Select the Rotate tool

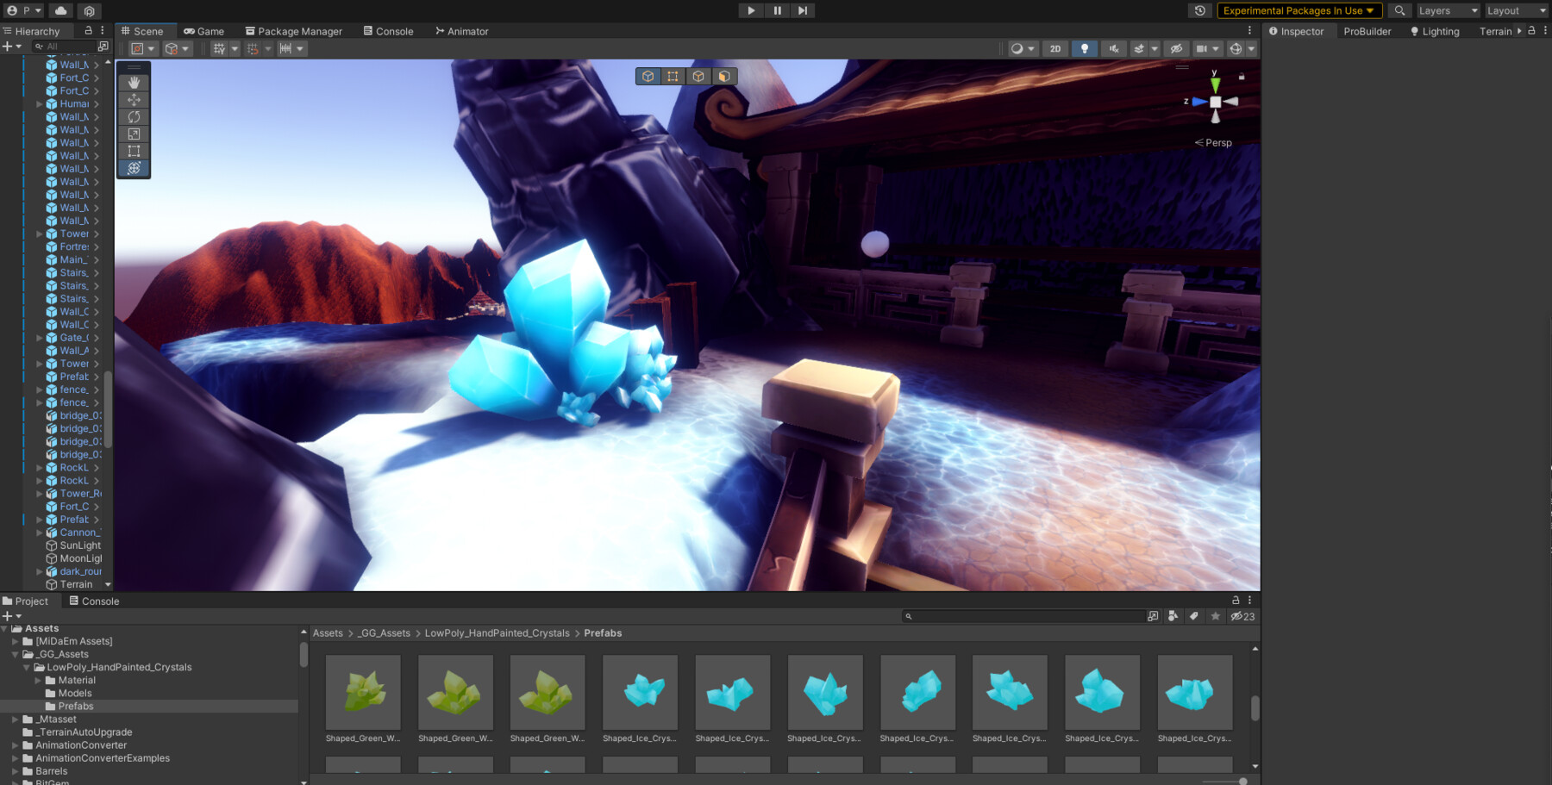[133, 116]
